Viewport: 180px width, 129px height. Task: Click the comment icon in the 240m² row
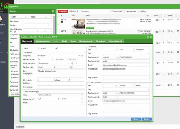pos(178,52)
